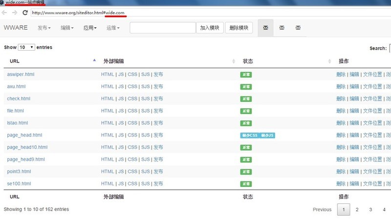Open the 发布 dropdown menu
This screenshot has width=391, height=221.
(44, 28)
